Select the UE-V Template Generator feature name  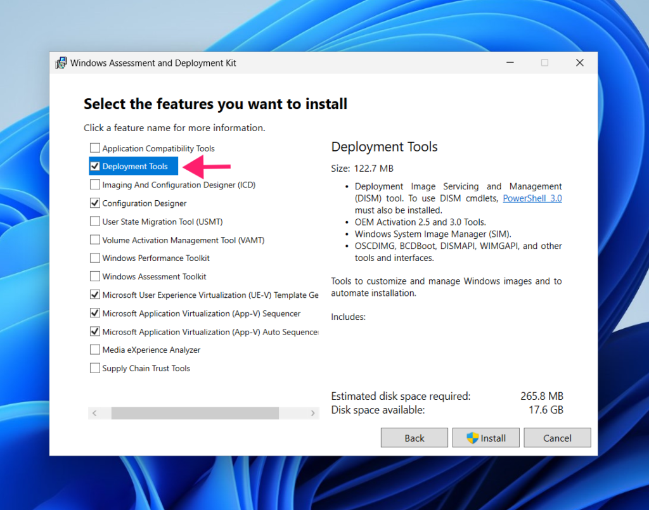(210, 295)
